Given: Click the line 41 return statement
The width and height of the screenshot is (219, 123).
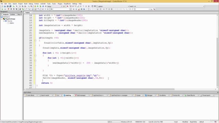Looking at the screenshot, I should point(47,83).
